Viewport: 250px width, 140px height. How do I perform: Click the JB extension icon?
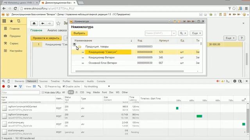tap(240, 9)
